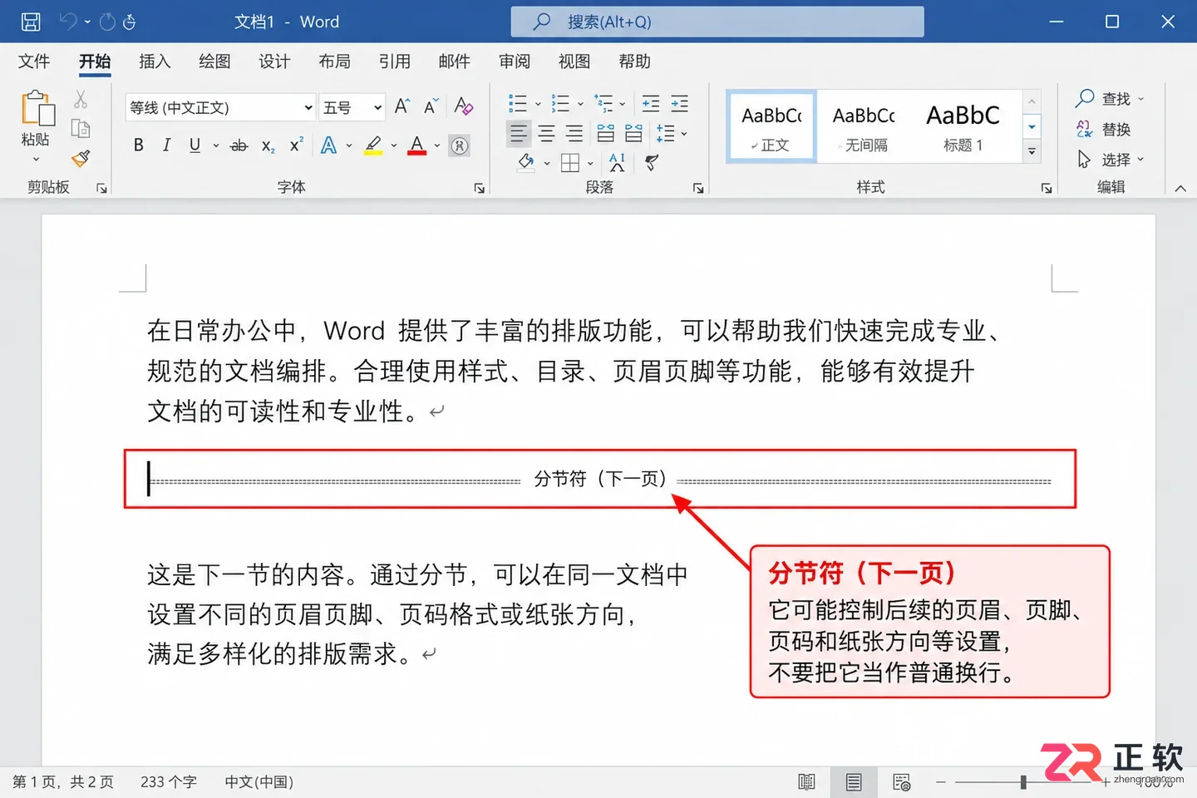
Task: Click the zoom slider handle
Action: pyautogui.click(x=1023, y=782)
